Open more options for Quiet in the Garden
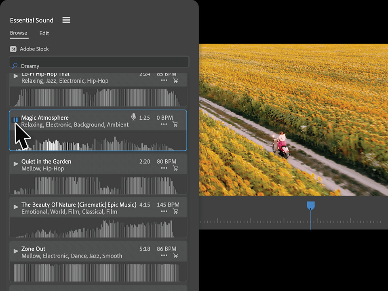 point(164,168)
